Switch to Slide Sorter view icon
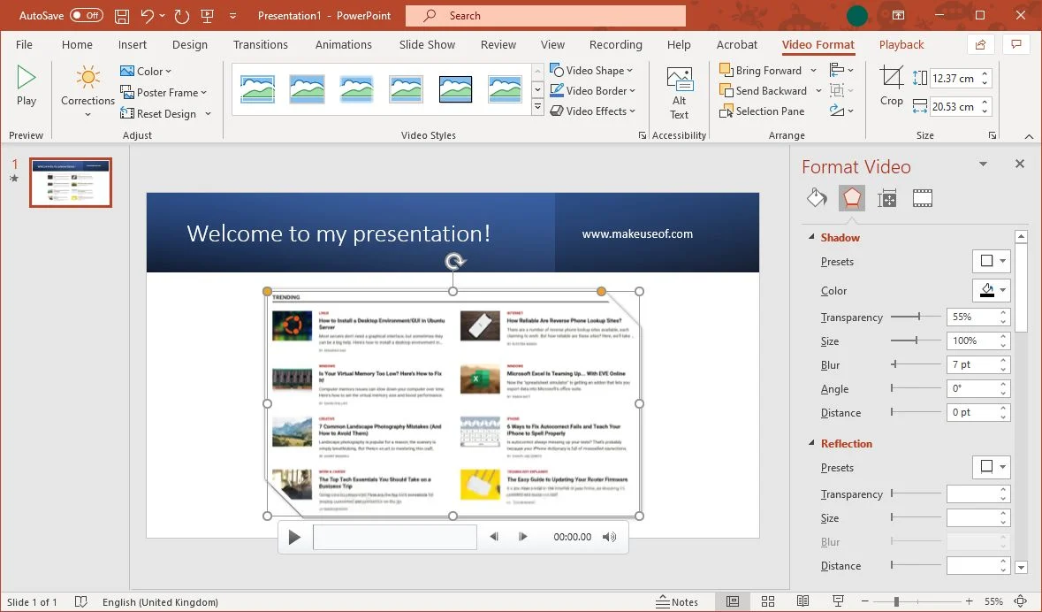The image size is (1042, 612). click(x=767, y=601)
